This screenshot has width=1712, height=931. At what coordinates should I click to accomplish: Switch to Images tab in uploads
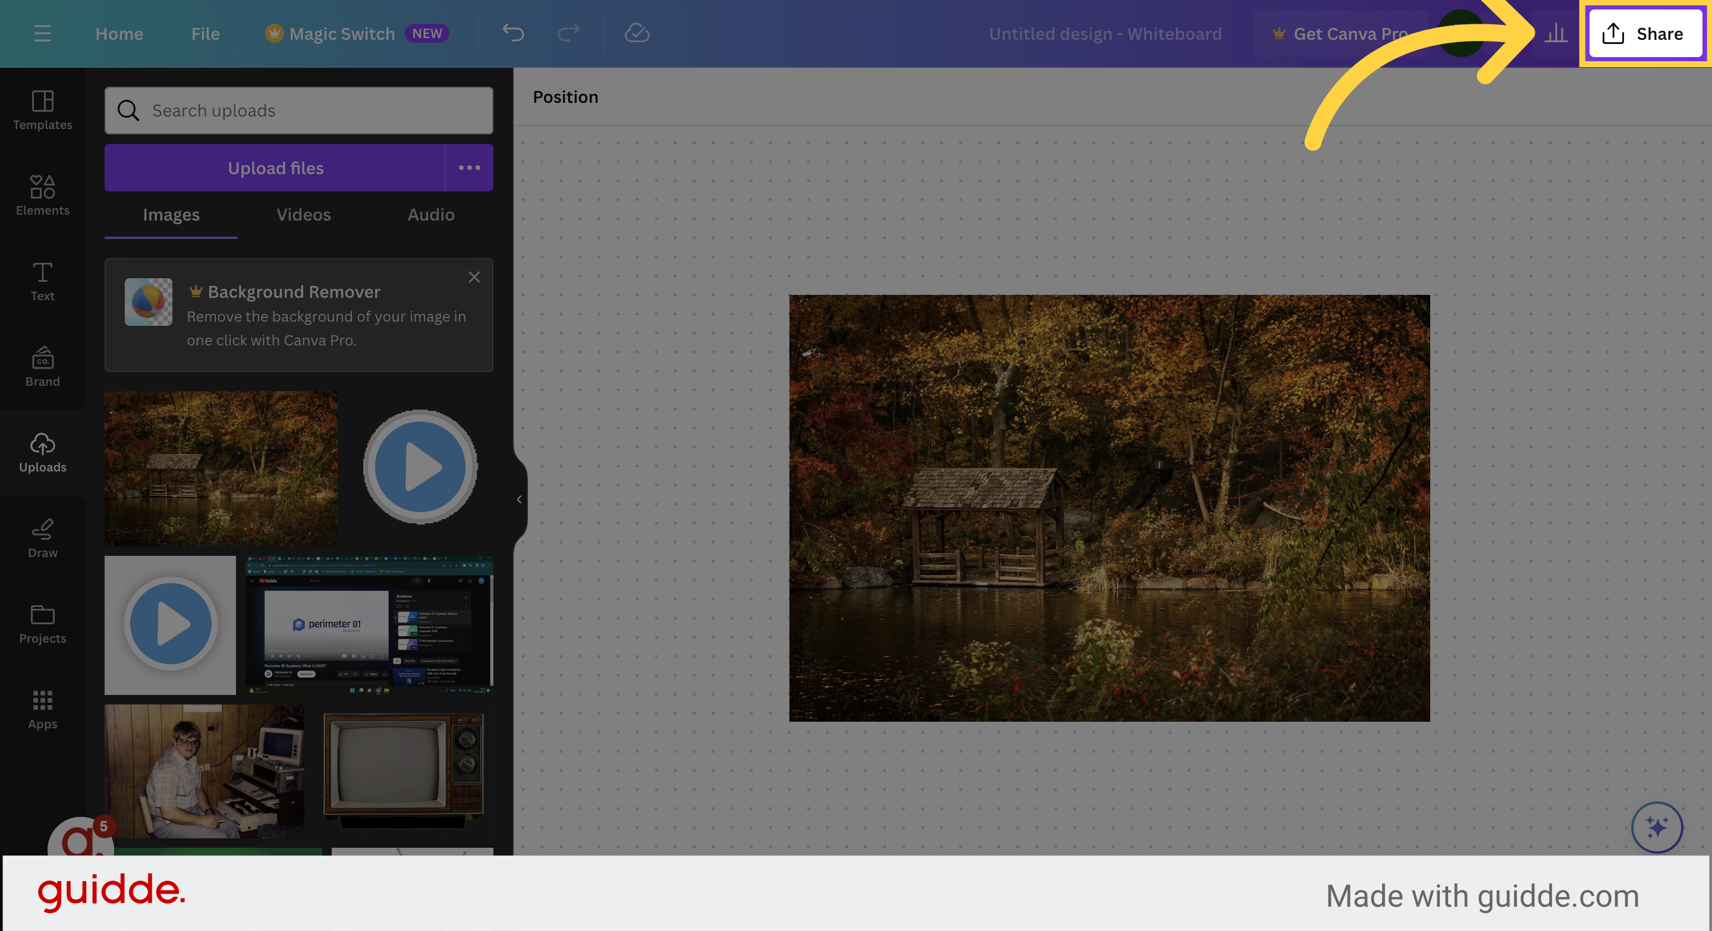[x=171, y=213]
